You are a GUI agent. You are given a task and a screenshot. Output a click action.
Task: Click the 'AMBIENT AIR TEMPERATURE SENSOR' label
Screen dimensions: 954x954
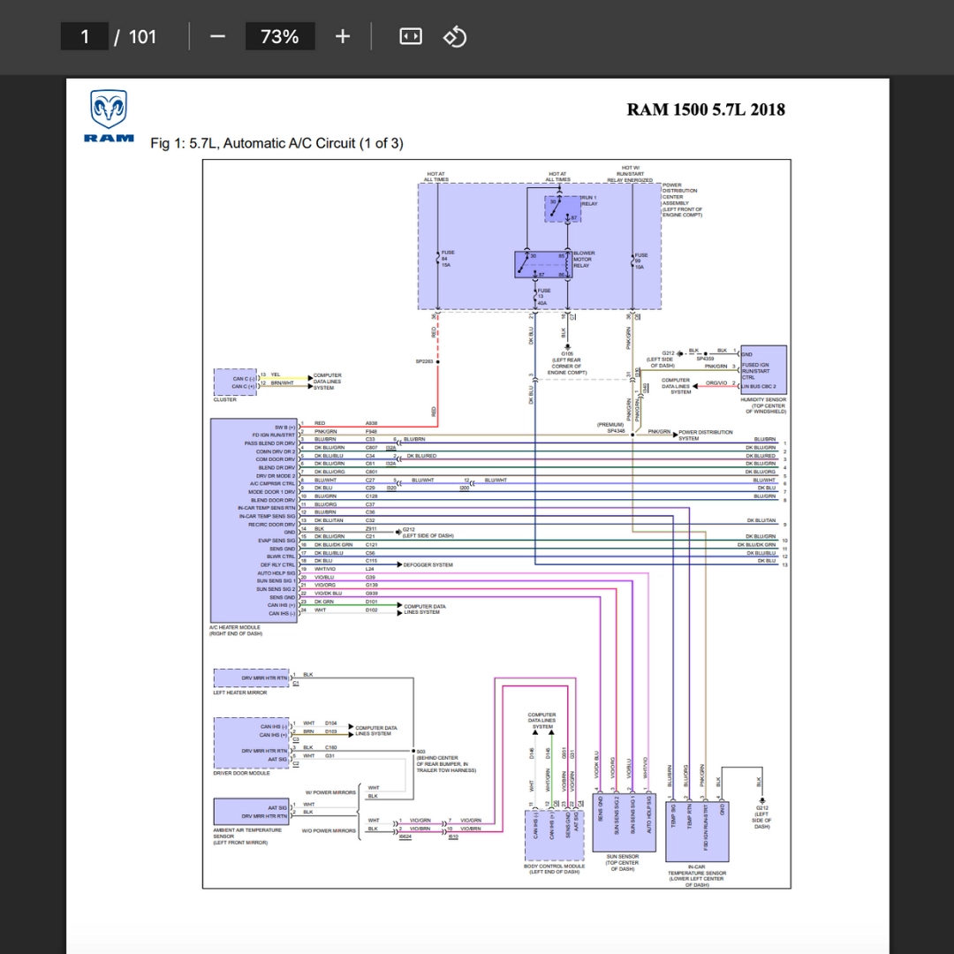(247, 836)
